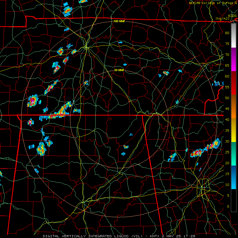Click the NIDS label above the color scale
Screen dimensions: 238x238
pos(232,16)
